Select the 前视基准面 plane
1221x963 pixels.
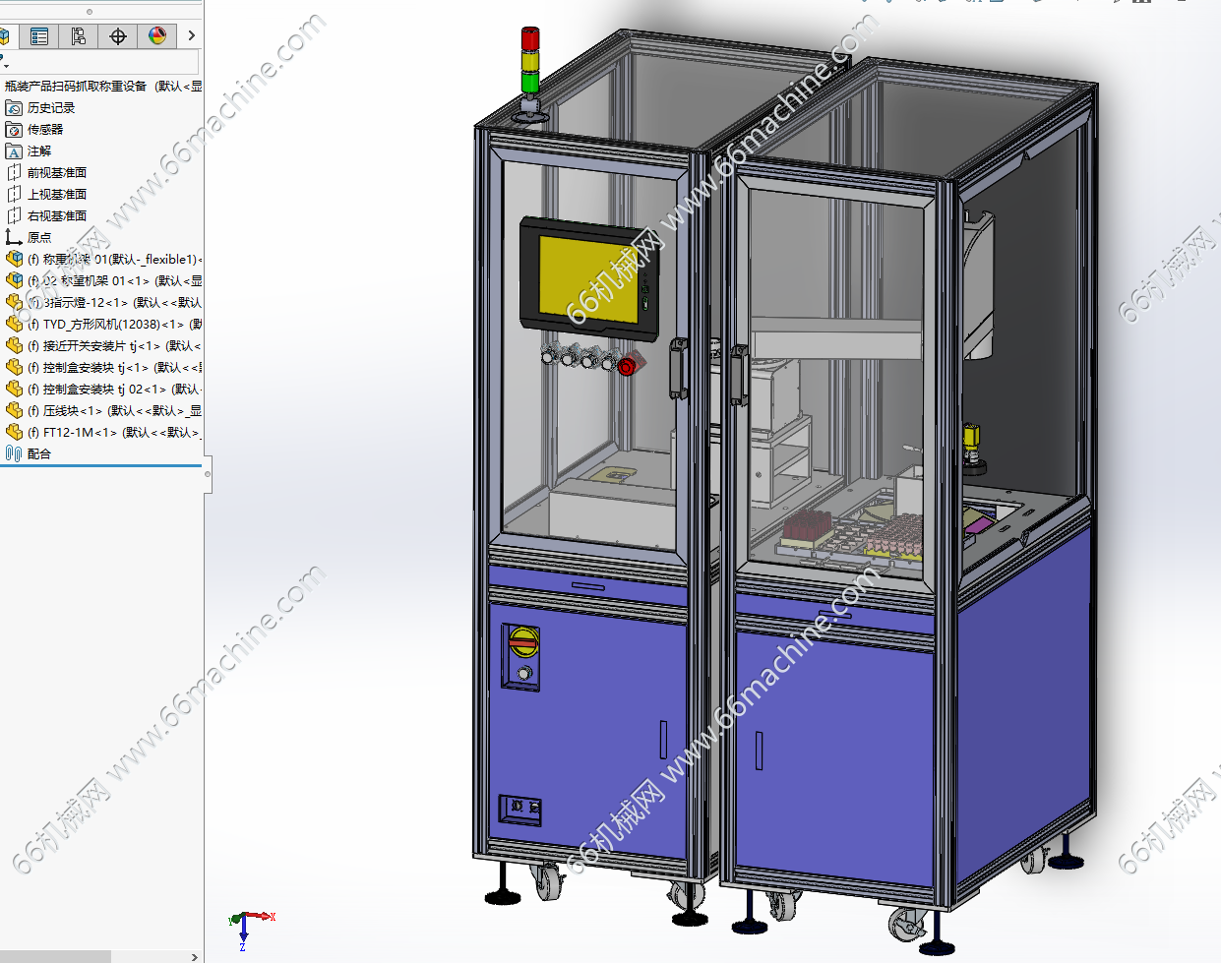[56, 173]
